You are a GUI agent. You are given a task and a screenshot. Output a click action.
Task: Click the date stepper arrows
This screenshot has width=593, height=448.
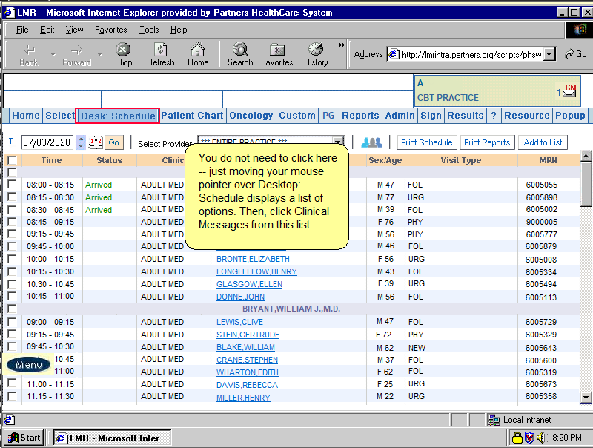coord(81,142)
